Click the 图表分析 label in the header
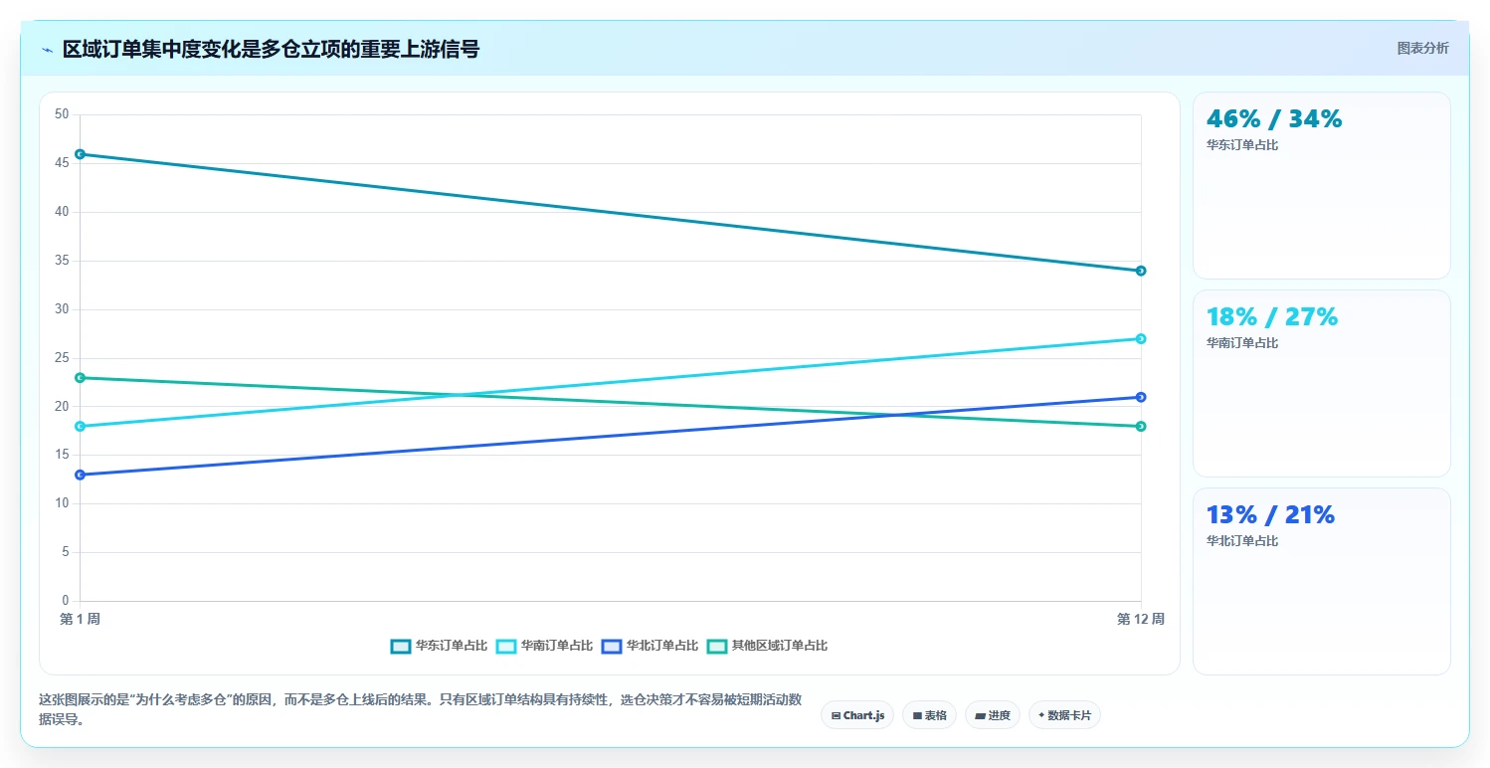This screenshot has width=1490, height=768. 1422,48
